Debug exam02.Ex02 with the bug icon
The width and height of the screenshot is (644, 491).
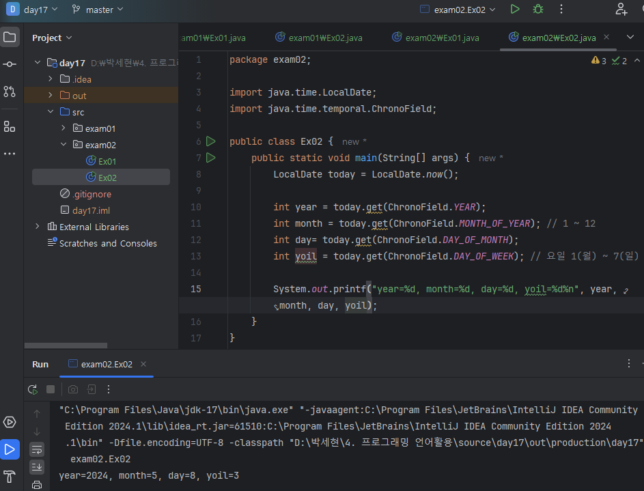[538, 9]
